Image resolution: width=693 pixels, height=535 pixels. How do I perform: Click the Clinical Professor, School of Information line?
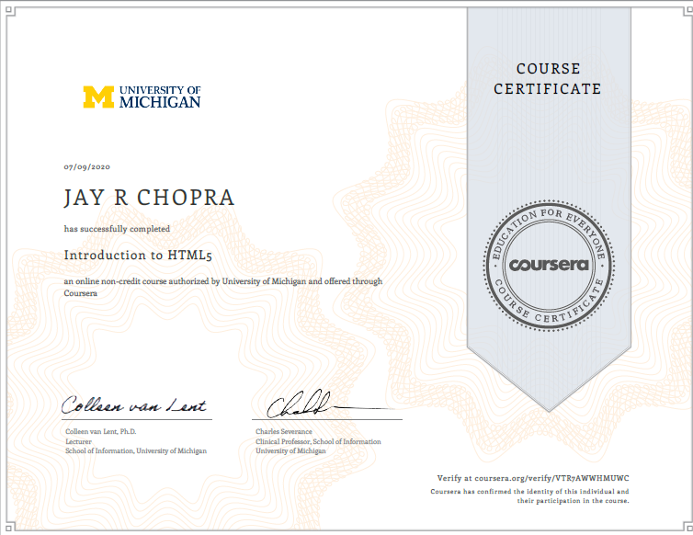[318, 441]
